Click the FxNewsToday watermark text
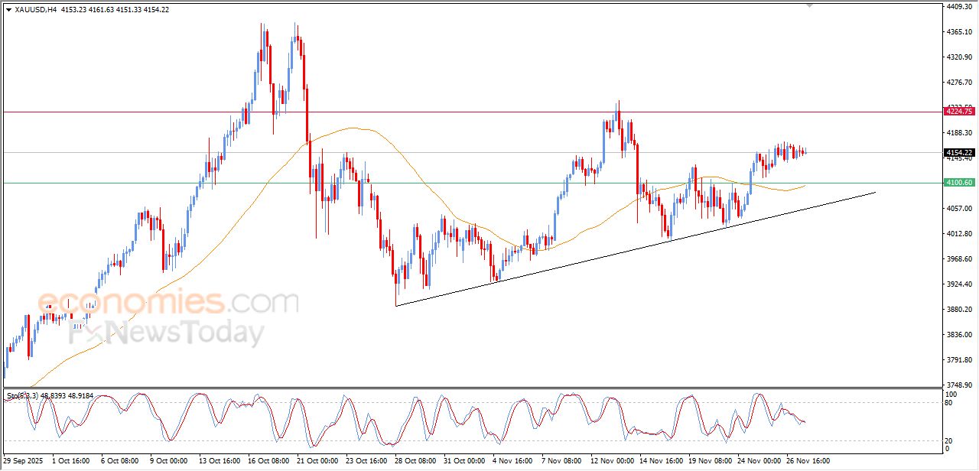This screenshot has width=979, height=471. point(167,333)
